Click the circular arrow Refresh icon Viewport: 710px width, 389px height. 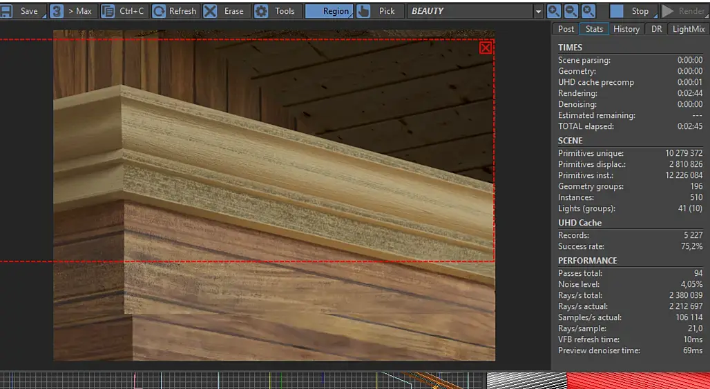158,11
